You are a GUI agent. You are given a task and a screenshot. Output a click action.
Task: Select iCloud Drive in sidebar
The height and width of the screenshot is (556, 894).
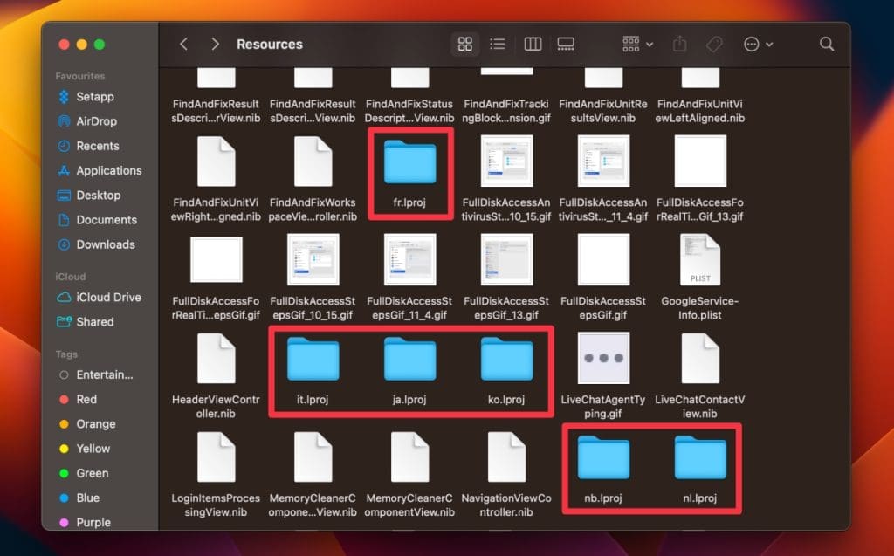pos(108,297)
